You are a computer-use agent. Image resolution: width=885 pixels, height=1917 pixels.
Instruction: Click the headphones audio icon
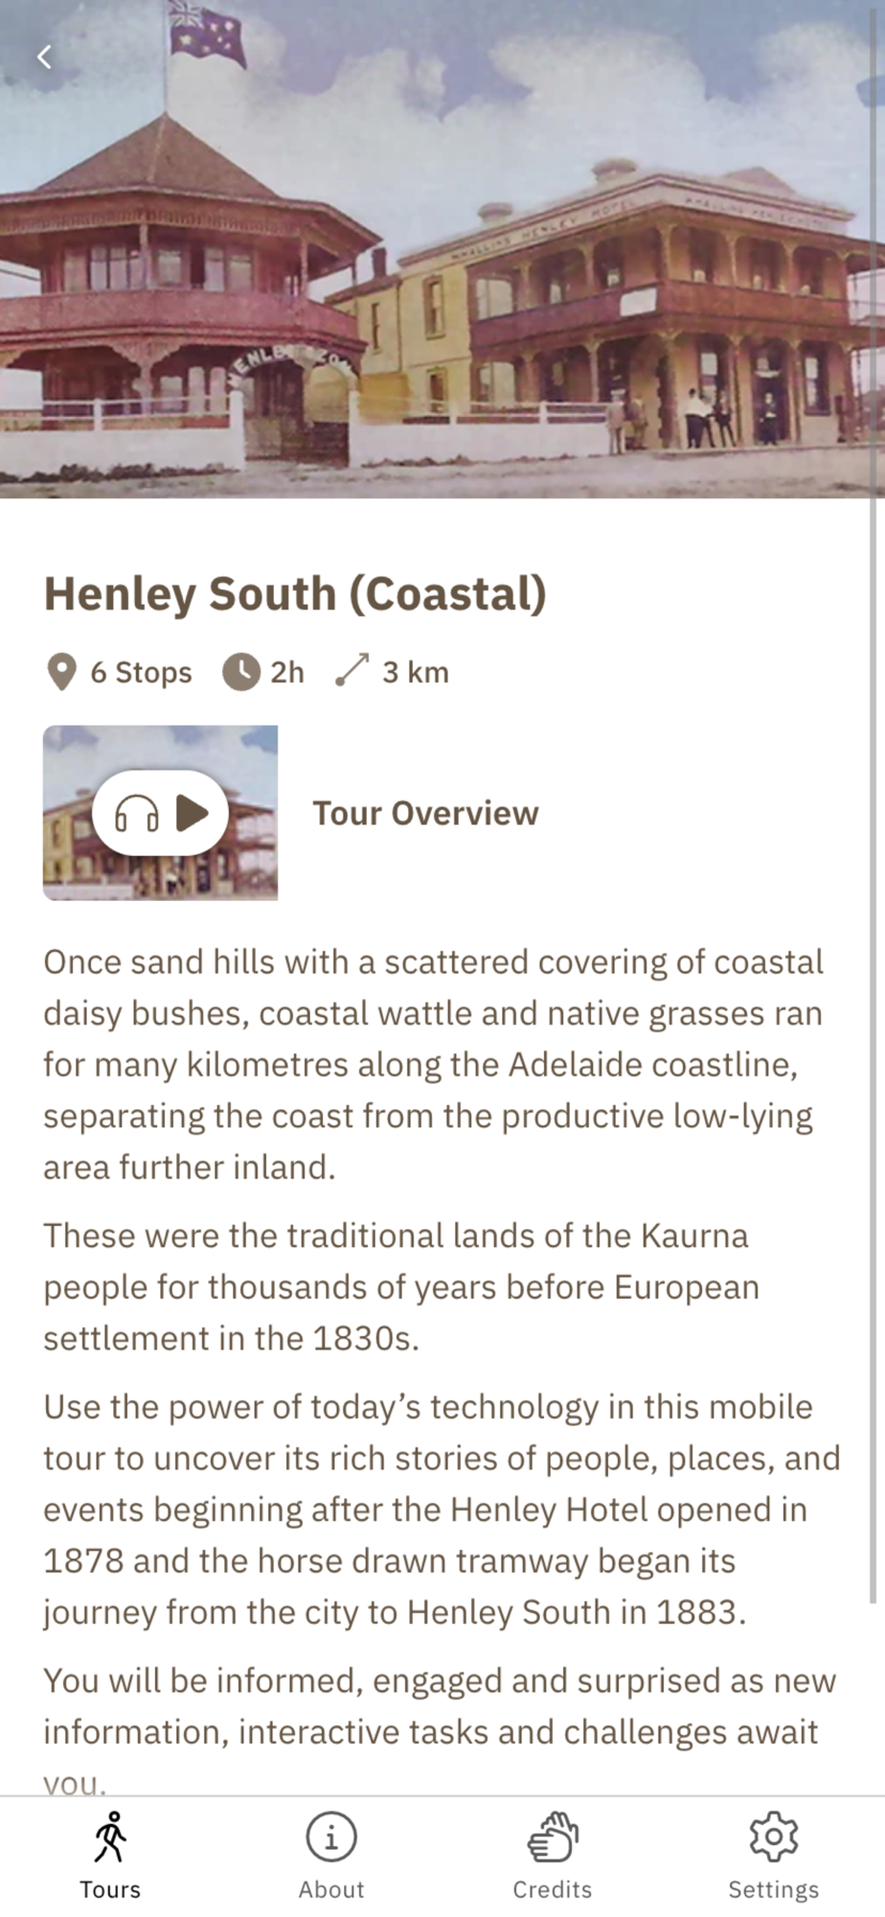(136, 814)
